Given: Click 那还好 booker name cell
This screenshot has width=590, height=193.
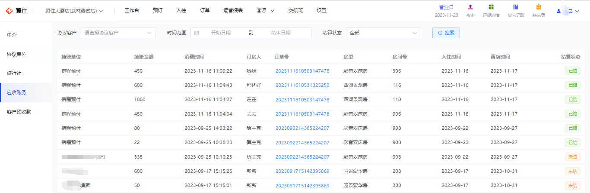Looking at the screenshot, I should [x=254, y=85].
